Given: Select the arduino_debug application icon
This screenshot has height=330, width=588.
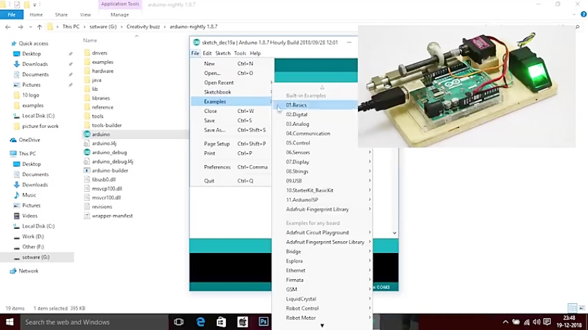Looking at the screenshot, I should pos(87,152).
